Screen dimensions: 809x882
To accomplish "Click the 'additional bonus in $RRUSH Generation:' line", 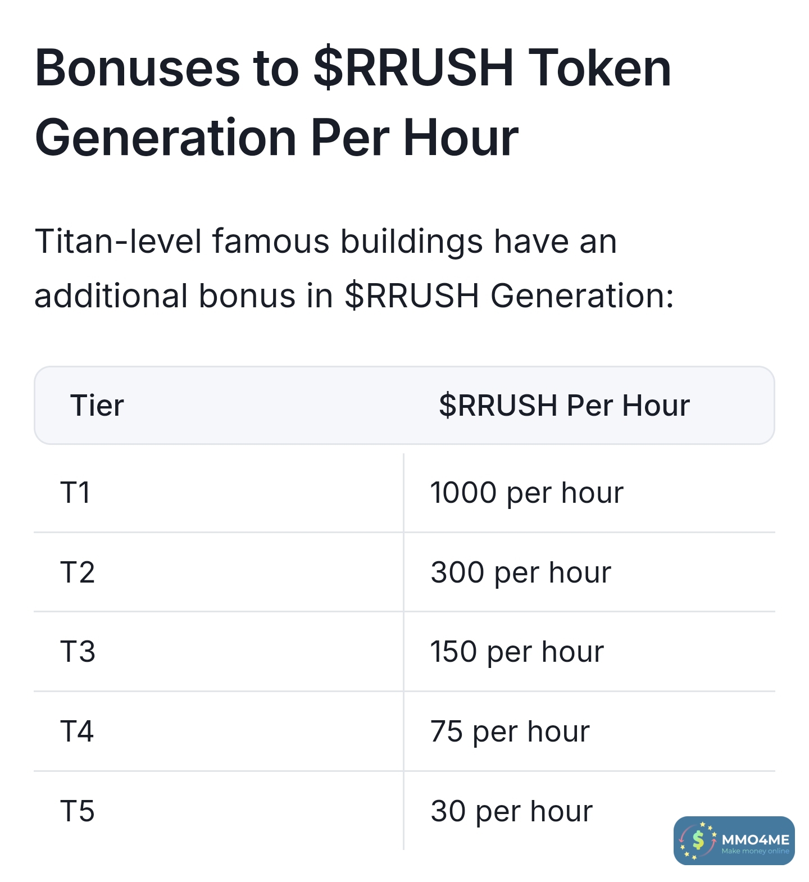I will pos(354,296).
